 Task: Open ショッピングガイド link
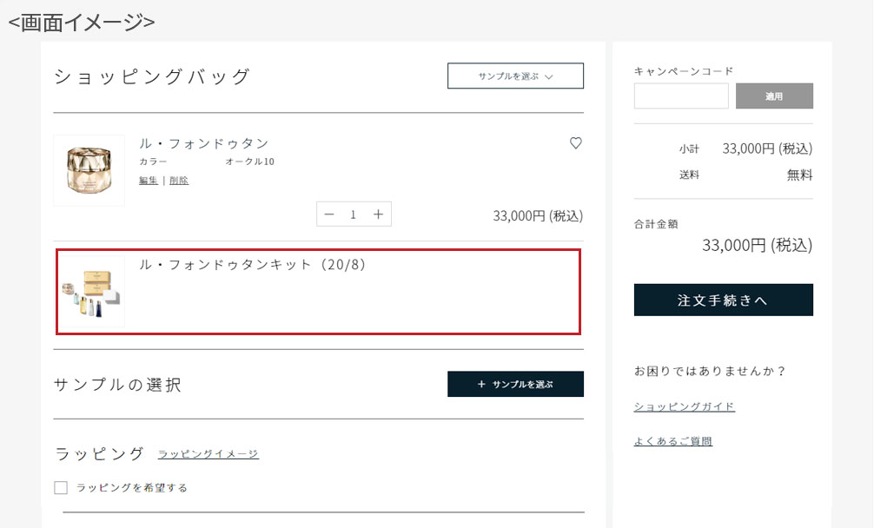pyautogui.click(x=684, y=406)
